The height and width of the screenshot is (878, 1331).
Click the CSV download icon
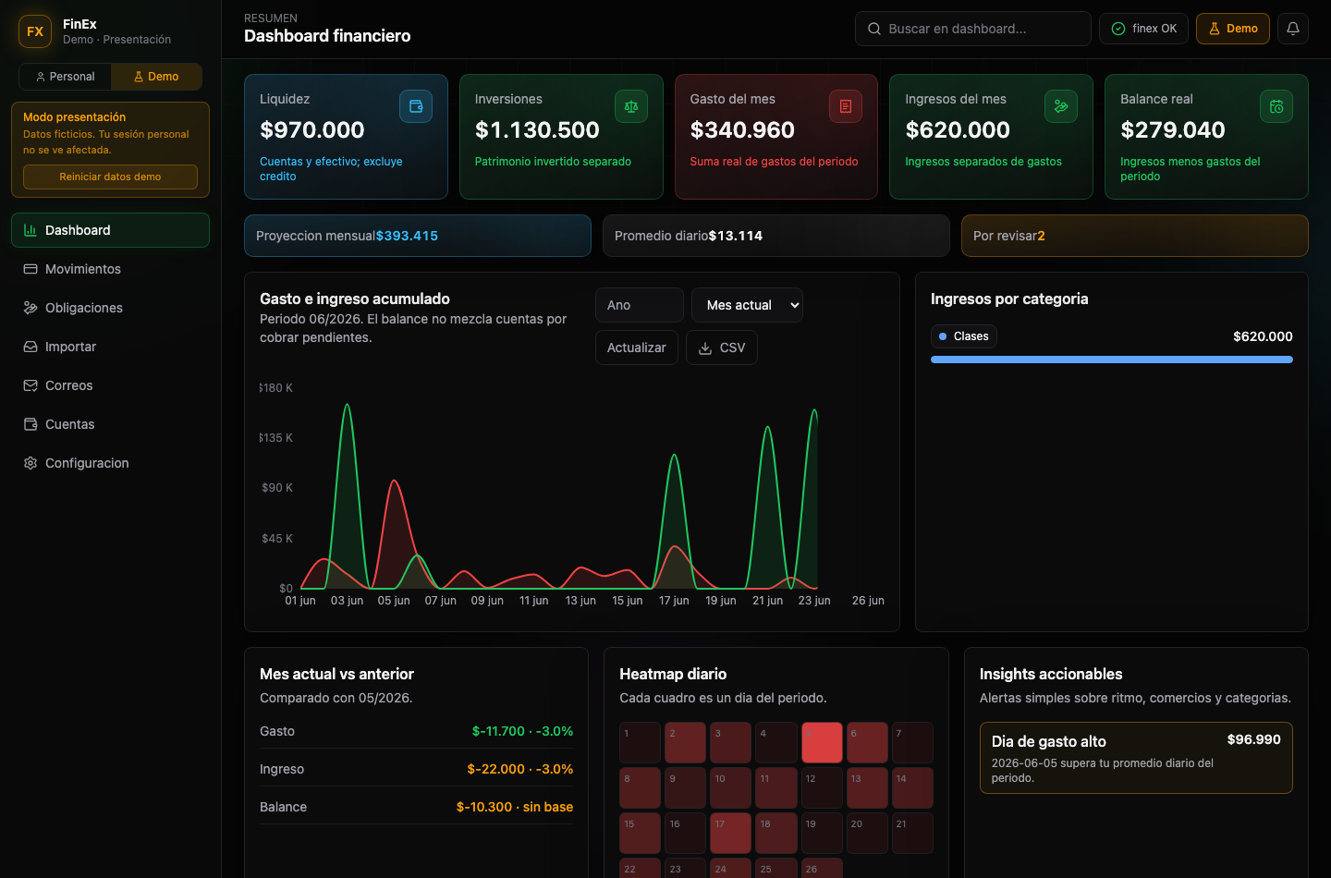click(x=705, y=348)
